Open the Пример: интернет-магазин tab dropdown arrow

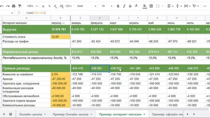144,114
